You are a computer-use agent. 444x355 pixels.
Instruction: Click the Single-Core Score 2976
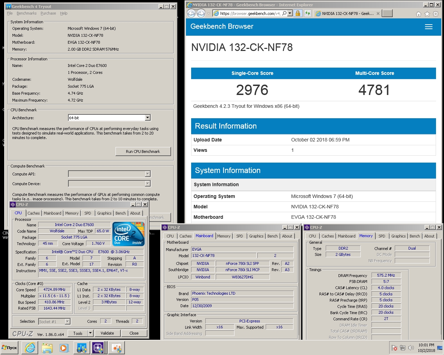[x=252, y=90]
